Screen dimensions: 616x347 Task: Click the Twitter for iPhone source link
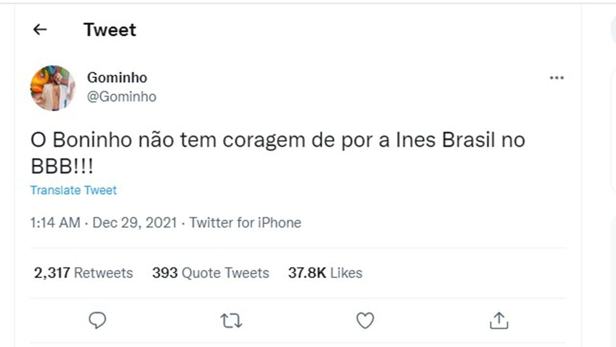tap(245, 223)
